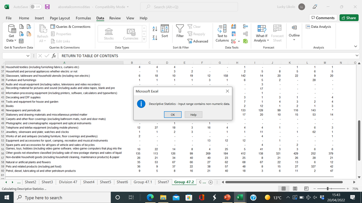Collapse the ribbon with chevron

pyautogui.click(x=355, y=47)
